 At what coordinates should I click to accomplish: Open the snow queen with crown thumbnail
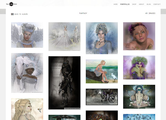(x=27, y=35)
